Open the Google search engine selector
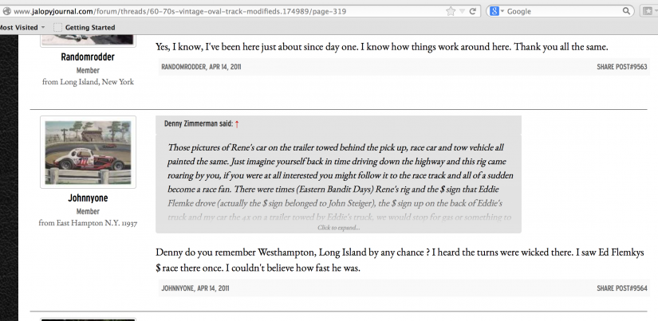This screenshot has width=658, height=321. coord(497,11)
